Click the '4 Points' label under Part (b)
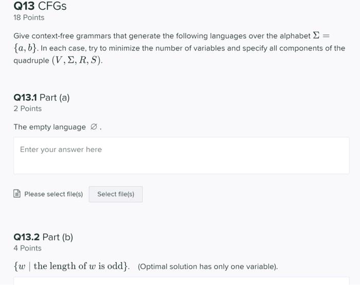Image resolution: width=360 pixels, height=285 pixels. pos(28,248)
